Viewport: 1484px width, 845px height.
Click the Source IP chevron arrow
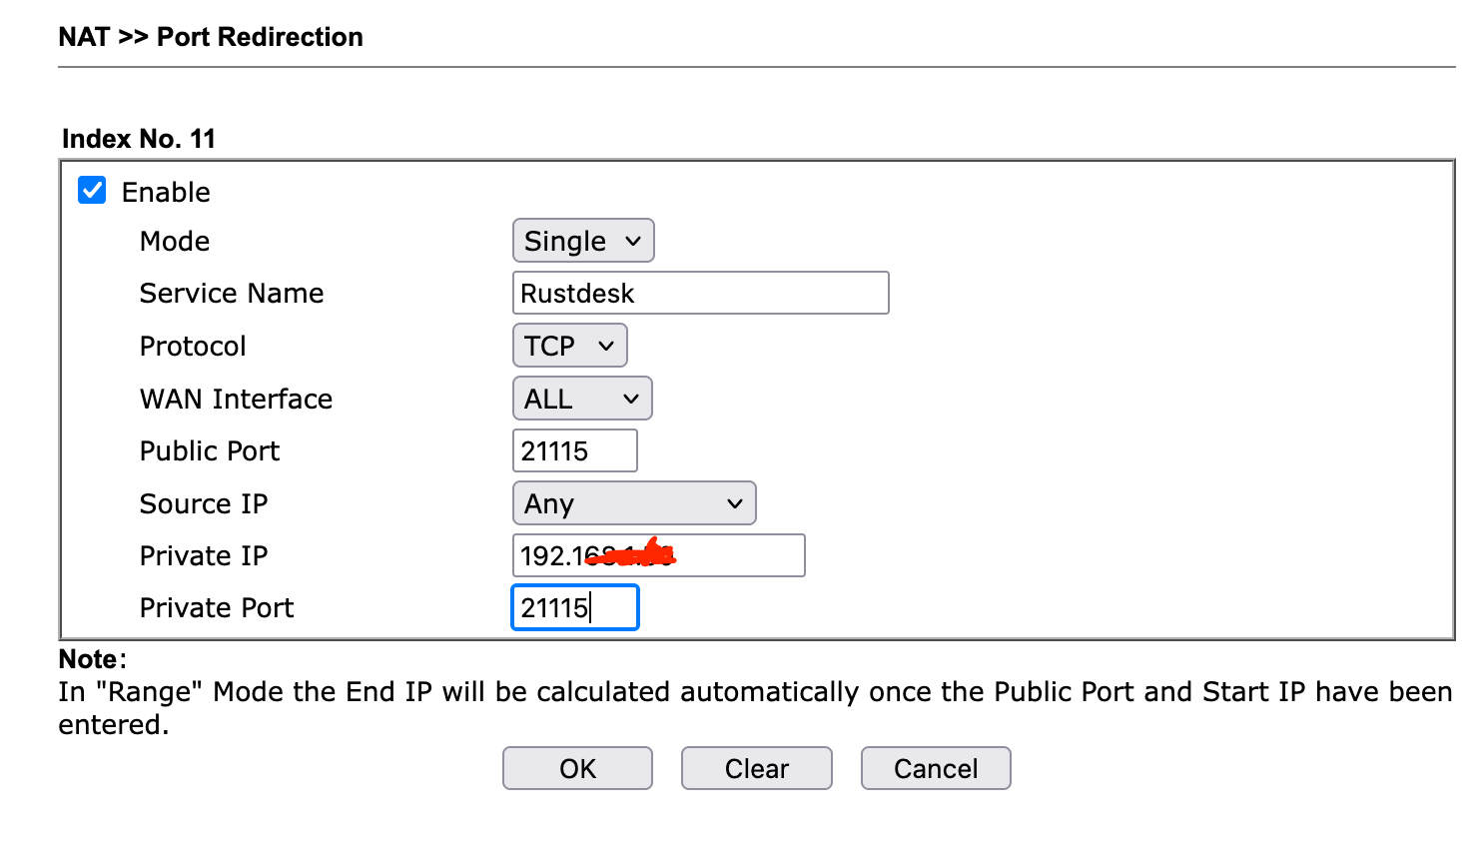tap(736, 503)
